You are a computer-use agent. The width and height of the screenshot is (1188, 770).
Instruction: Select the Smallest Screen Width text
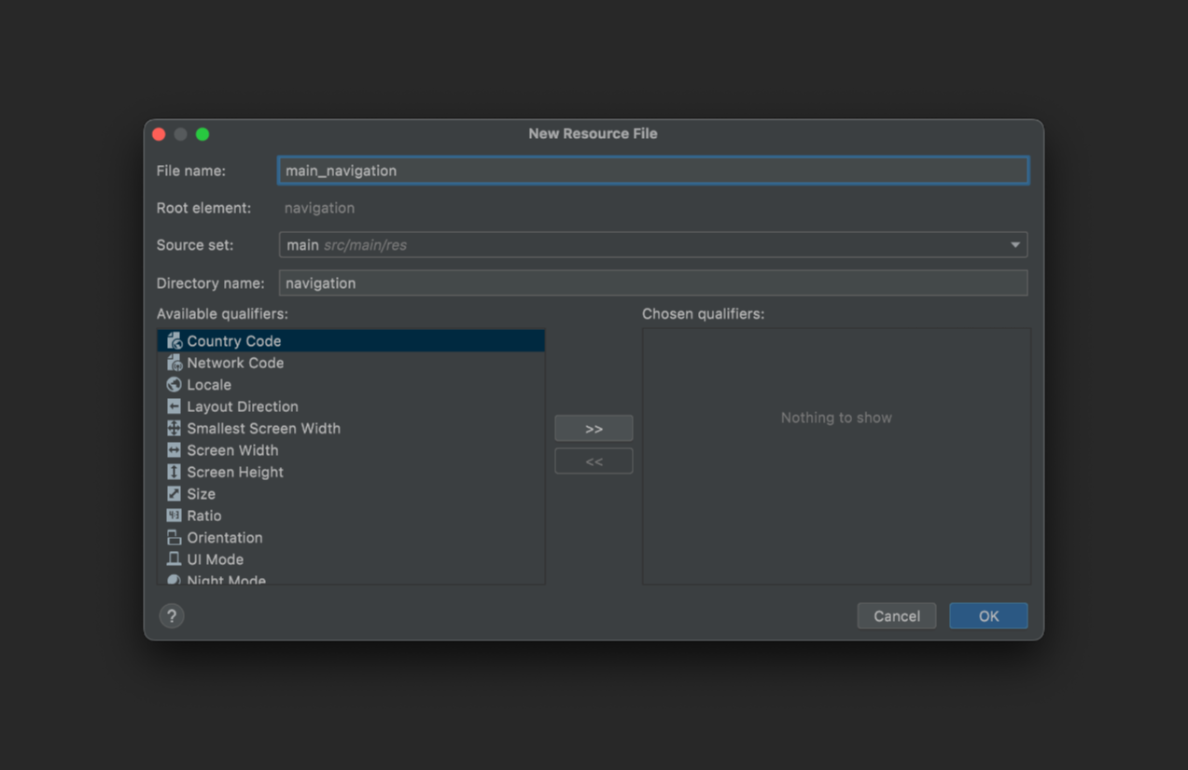click(x=264, y=428)
